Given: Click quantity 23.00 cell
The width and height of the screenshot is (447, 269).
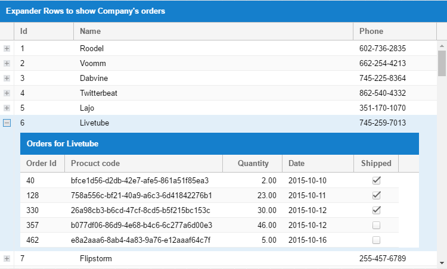Looking at the screenshot, I should click(x=253, y=195).
